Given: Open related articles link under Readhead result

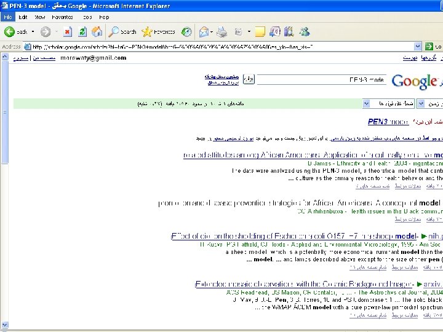Looking at the screenshot, I should coord(405,315).
